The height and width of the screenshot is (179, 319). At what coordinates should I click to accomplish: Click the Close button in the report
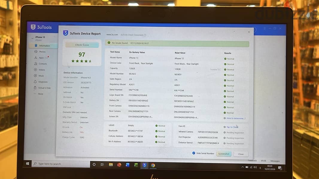click(x=241, y=154)
